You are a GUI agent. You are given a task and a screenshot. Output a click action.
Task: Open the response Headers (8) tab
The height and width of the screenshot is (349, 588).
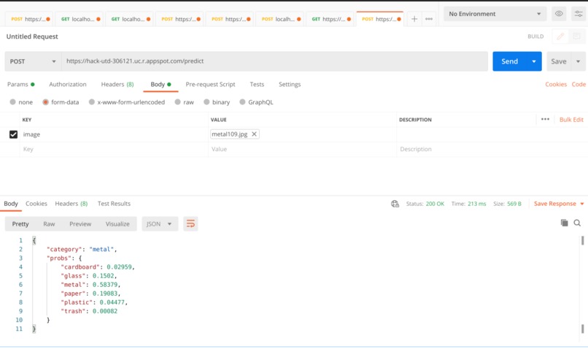71,204
